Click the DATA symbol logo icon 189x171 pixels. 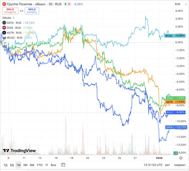tap(4, 23)
